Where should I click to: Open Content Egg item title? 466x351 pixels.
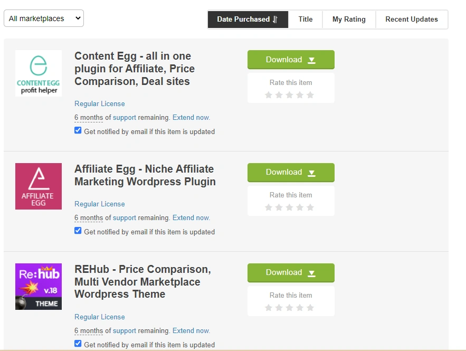(135, 69)
